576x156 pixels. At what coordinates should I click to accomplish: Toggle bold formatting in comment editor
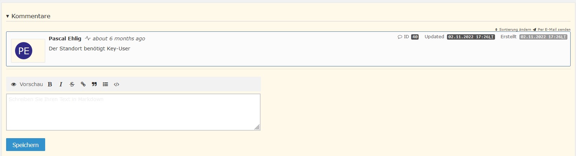[x=50, y=84]
